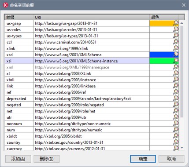The height and width of the screenshot is (167, 189).
Task: Click the scroll up arrow of the list
Action: tap(182, 23)
